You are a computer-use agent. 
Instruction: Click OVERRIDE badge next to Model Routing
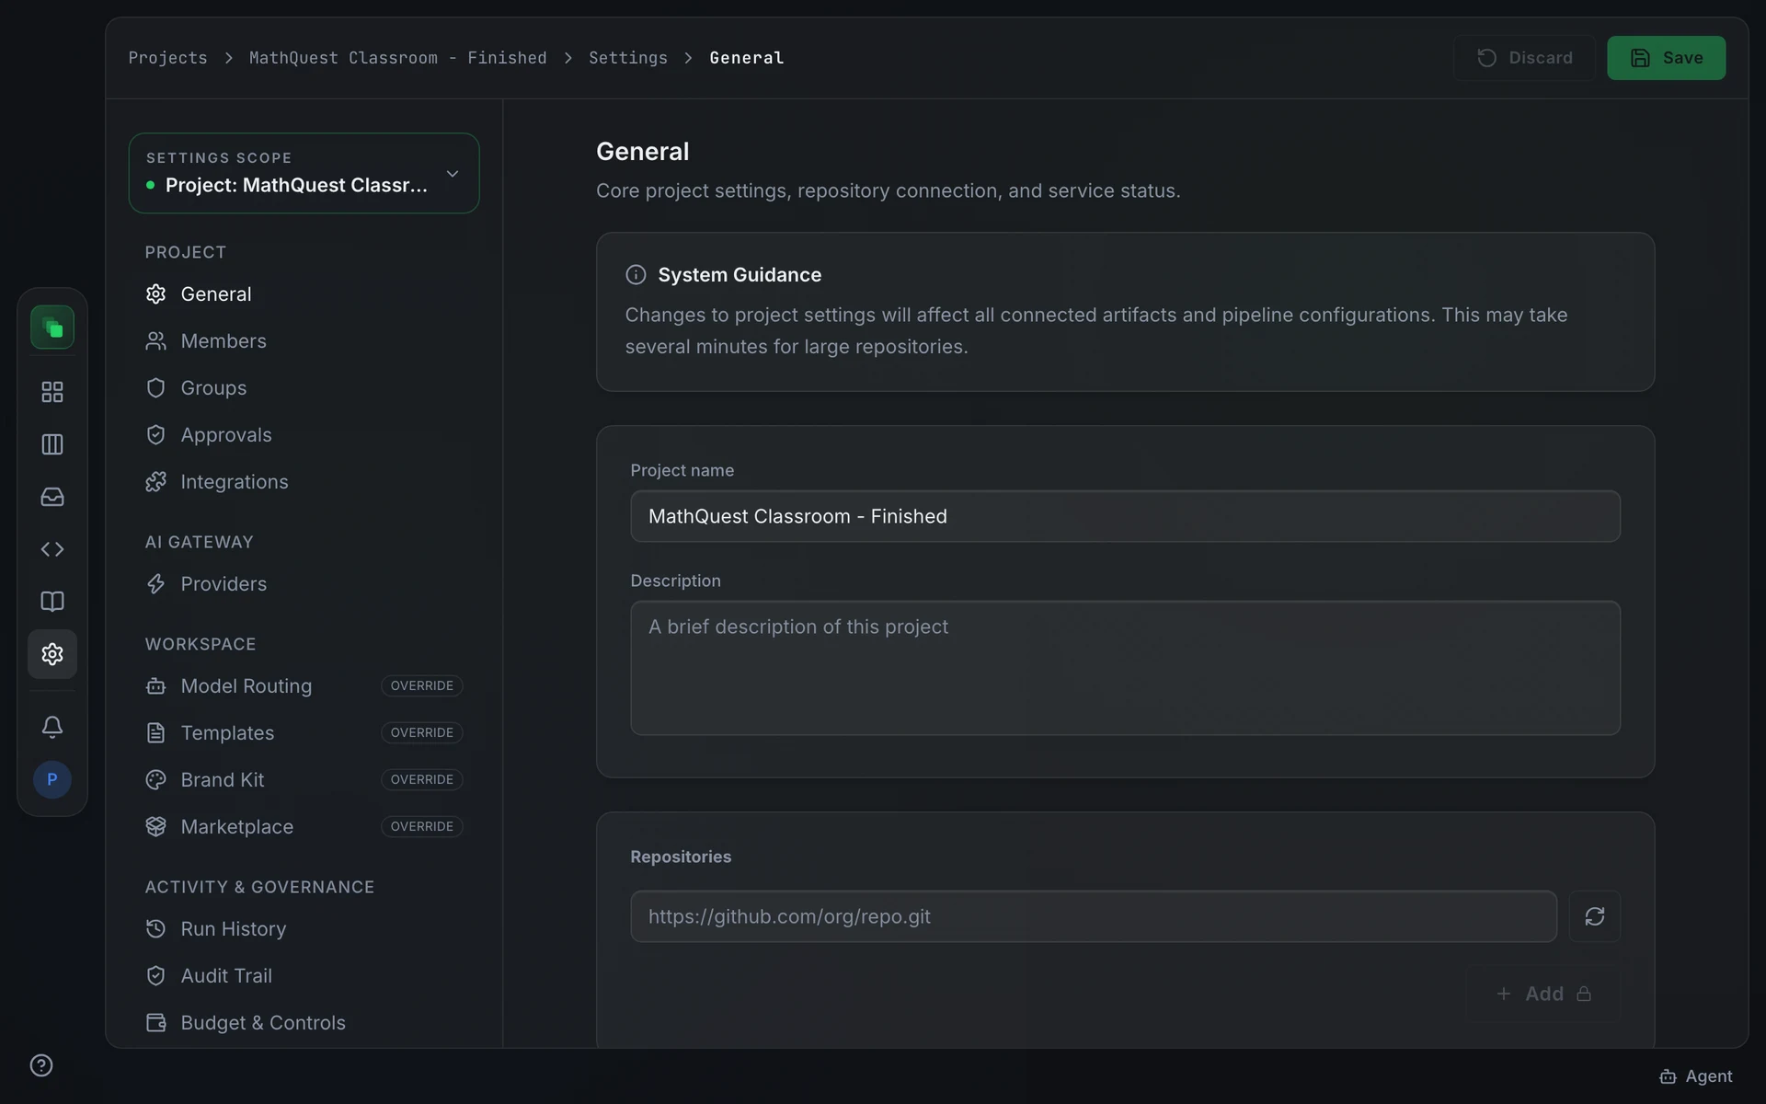coord(421,686)
